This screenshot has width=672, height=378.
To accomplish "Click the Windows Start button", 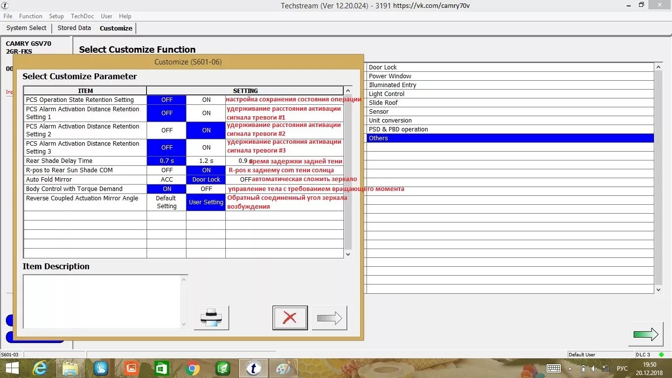I will (x=12, y=368).
